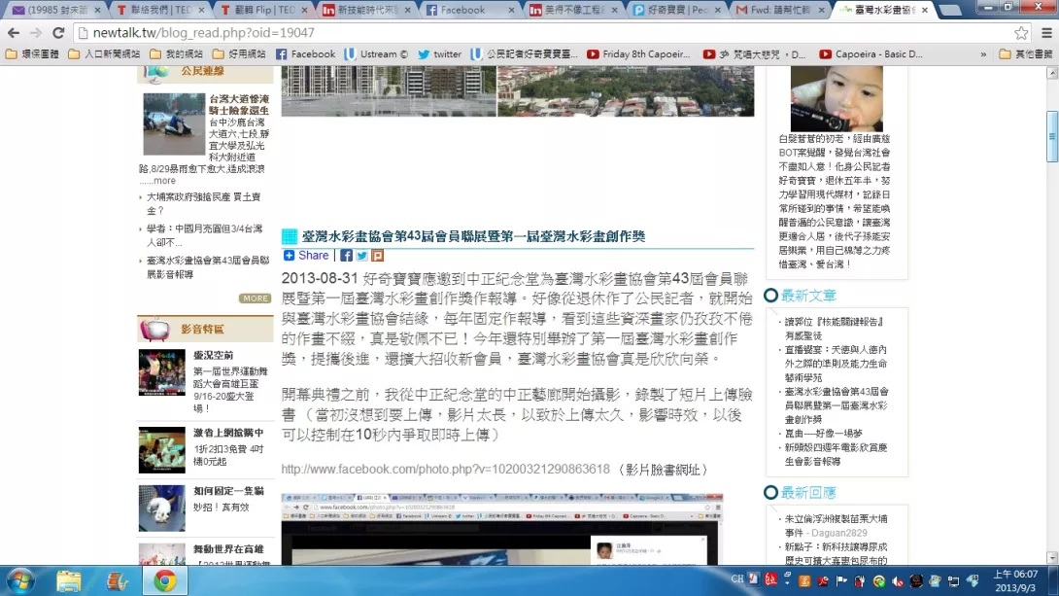Open recent article 直播饗宴：天德與人德
Viewport: 1059px width, 596px height.
[x=837, y=364]
